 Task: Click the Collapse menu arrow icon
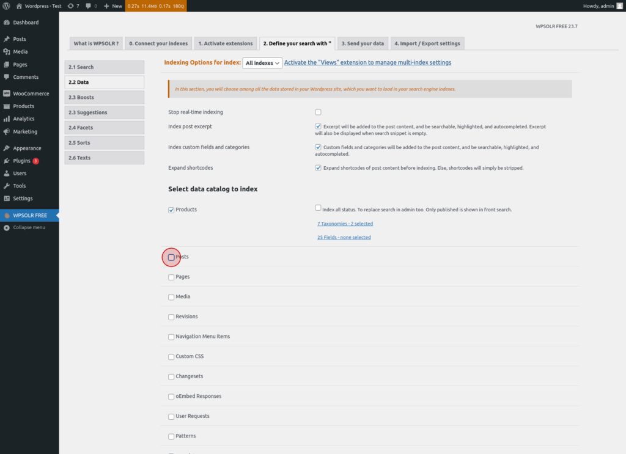[x=6, y=227]
